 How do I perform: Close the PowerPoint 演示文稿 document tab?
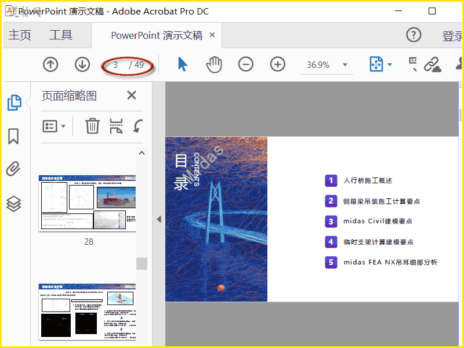212,35
